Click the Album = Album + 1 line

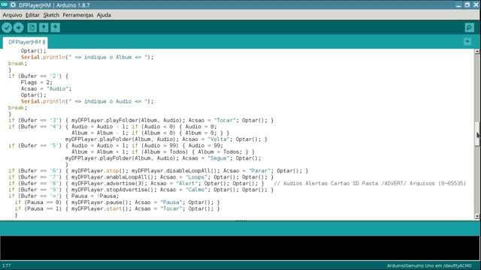click(163, 151)
